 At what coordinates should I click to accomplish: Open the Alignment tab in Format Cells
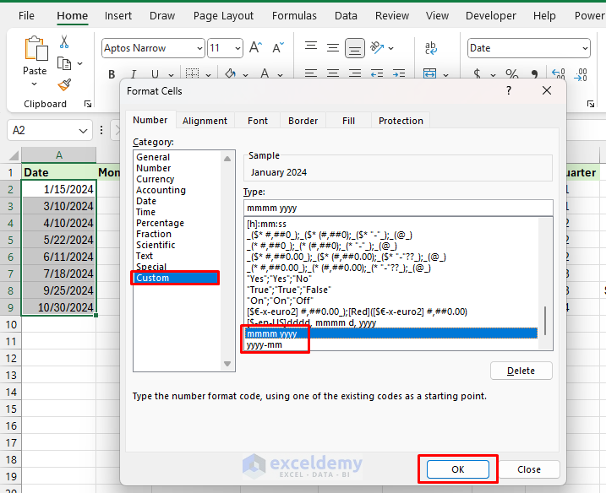click(205, 121)
